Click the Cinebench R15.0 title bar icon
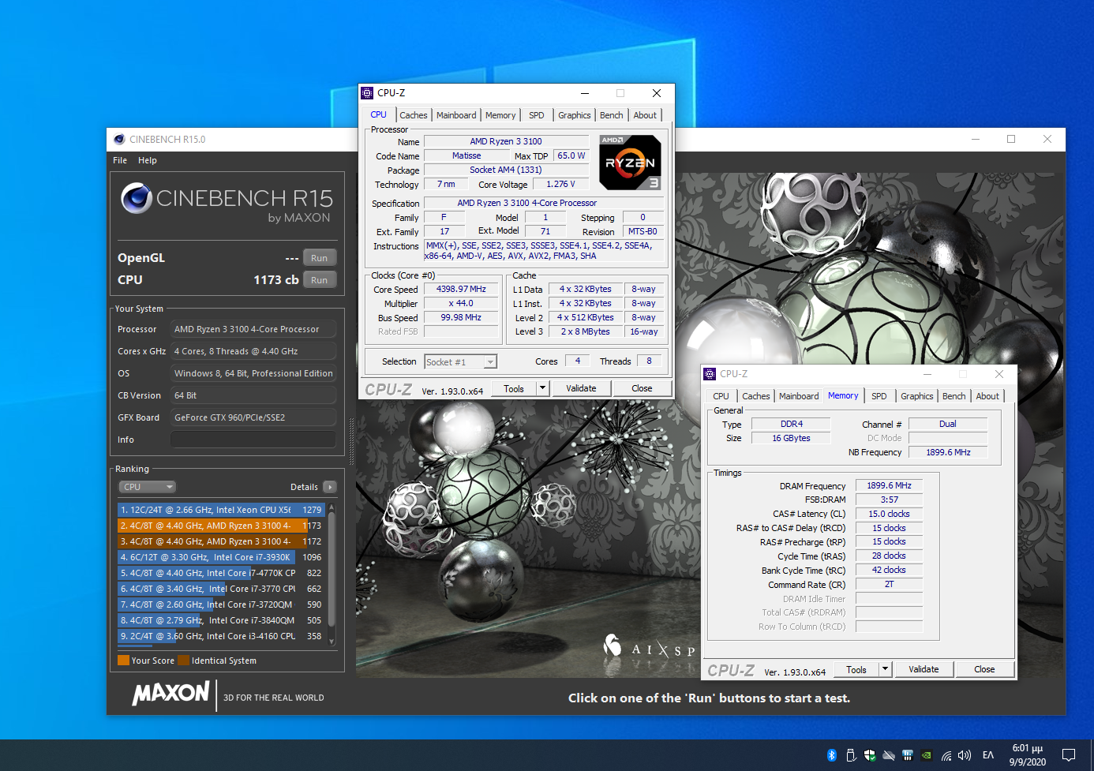 (119, 140)
